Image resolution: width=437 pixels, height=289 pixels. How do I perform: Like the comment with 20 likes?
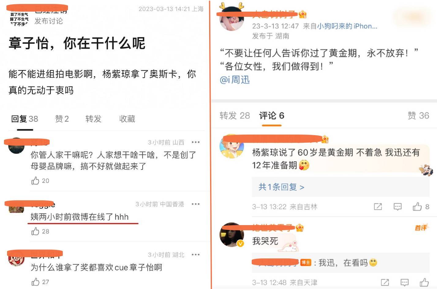point(36,181)
